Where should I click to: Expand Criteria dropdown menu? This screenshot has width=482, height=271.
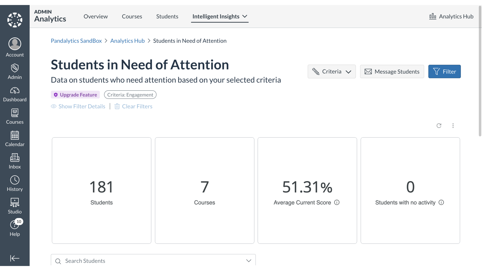pyautogui.click(x=332, y=72)
